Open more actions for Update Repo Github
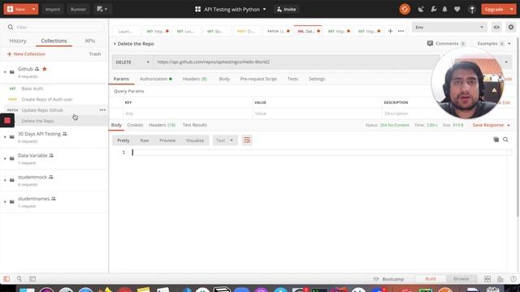Screen dimensions: 520x292 (102, 110)
